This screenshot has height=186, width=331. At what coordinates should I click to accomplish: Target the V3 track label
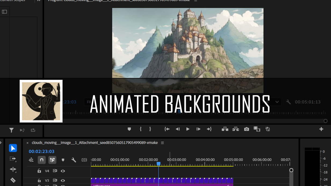pos(47,181)
